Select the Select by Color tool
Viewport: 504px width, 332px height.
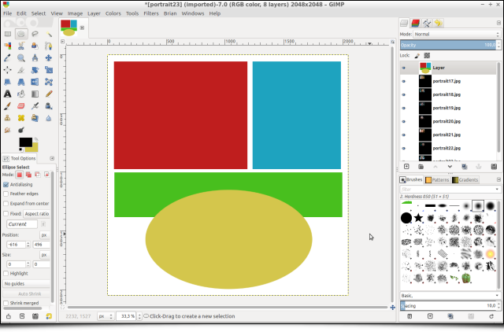pos(7,46)
